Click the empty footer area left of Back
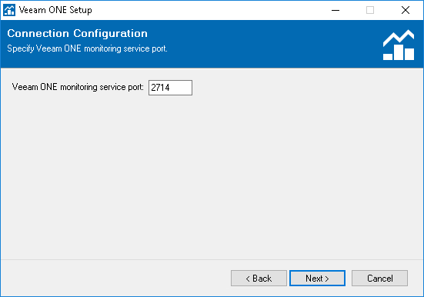The height and width of the screenshot is (297, 424). click(114, 278)
